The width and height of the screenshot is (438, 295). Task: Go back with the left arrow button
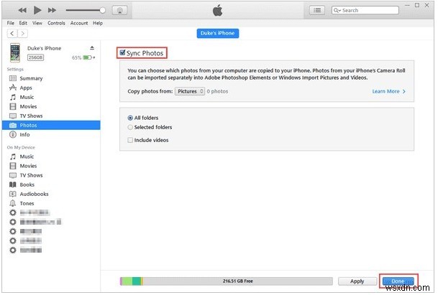pyautogui.click(x=12, y=34)
